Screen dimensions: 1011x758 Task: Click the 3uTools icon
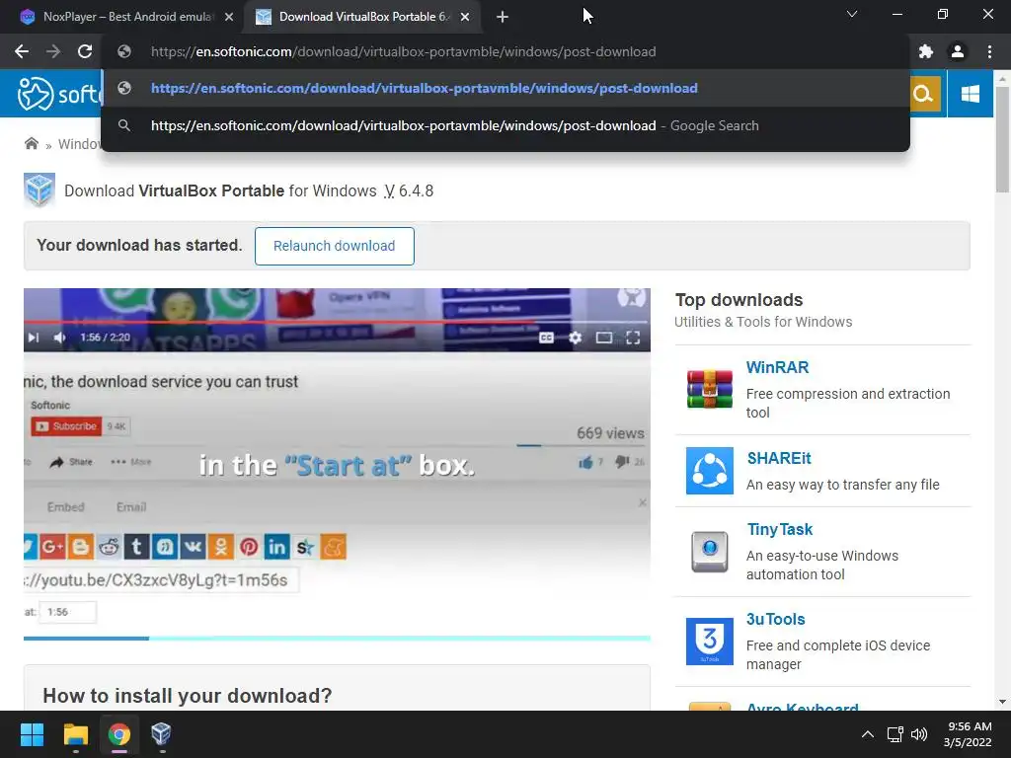[x=709, y=641]
